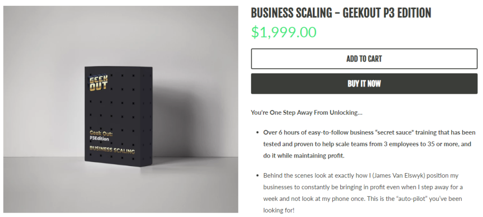Open the Geek Out product box image
The image size is (483, 217).
point(121,109)
